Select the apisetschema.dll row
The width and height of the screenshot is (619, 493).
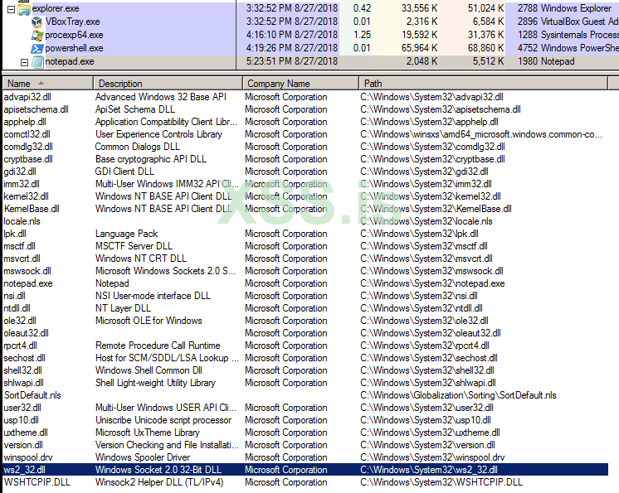pos(305,109)
